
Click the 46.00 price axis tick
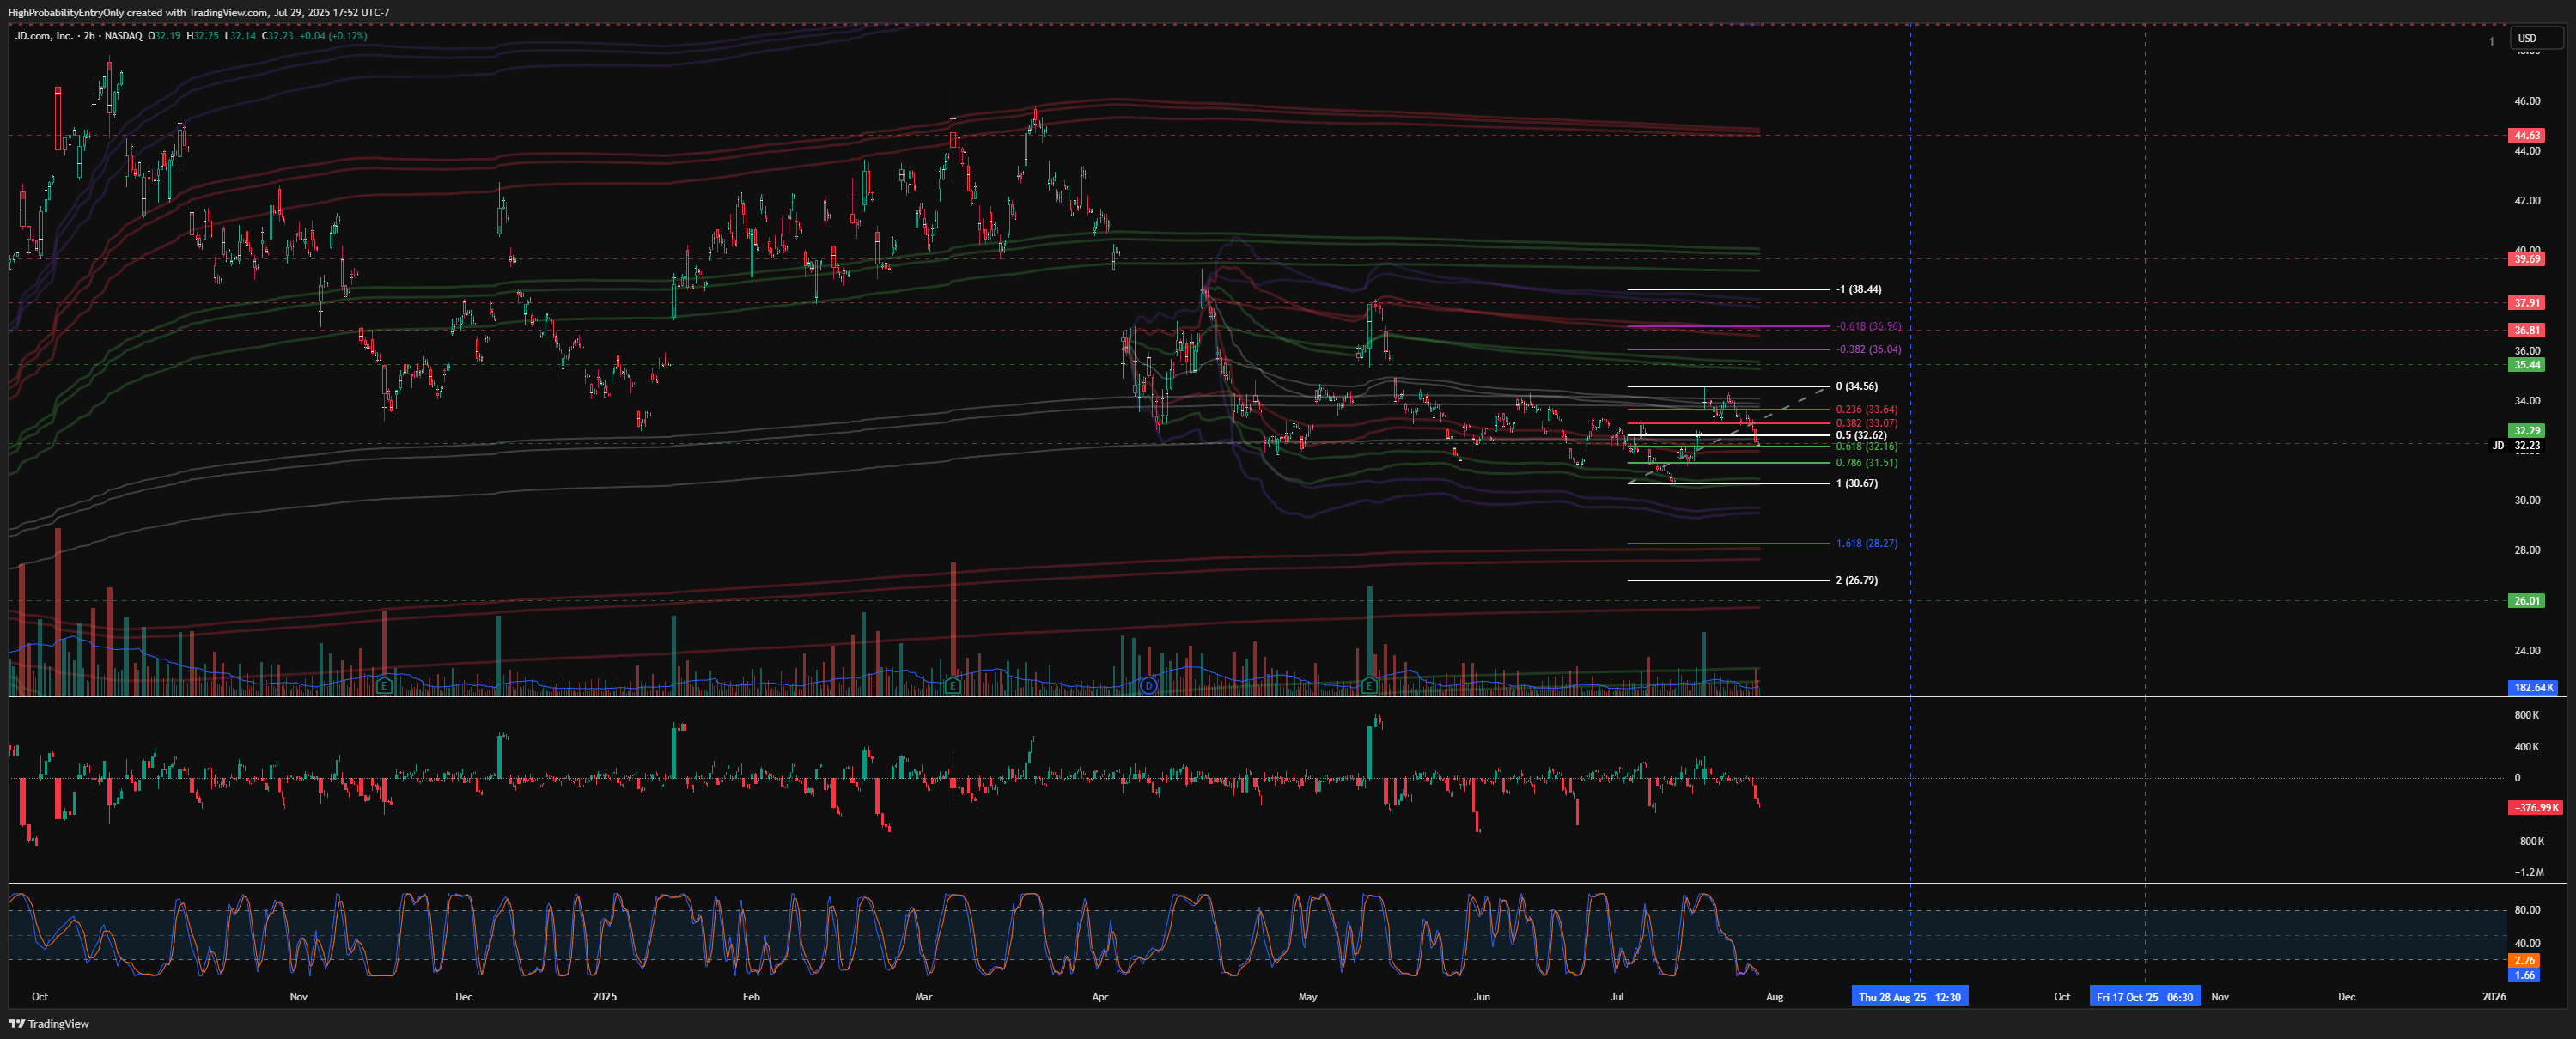(2527, 101)
